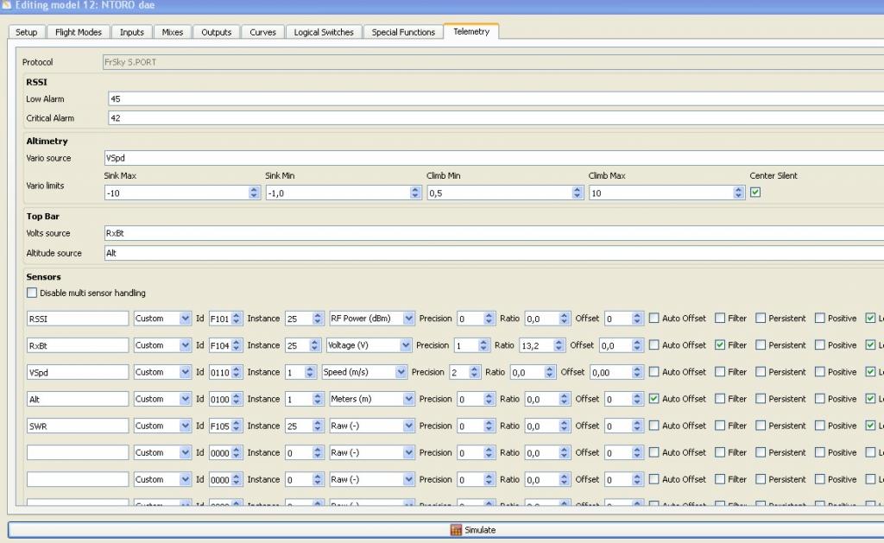Open the Speed (m/s) unit dropdown
The height and width of the screenshot is (543, 884).
(363, 372)
